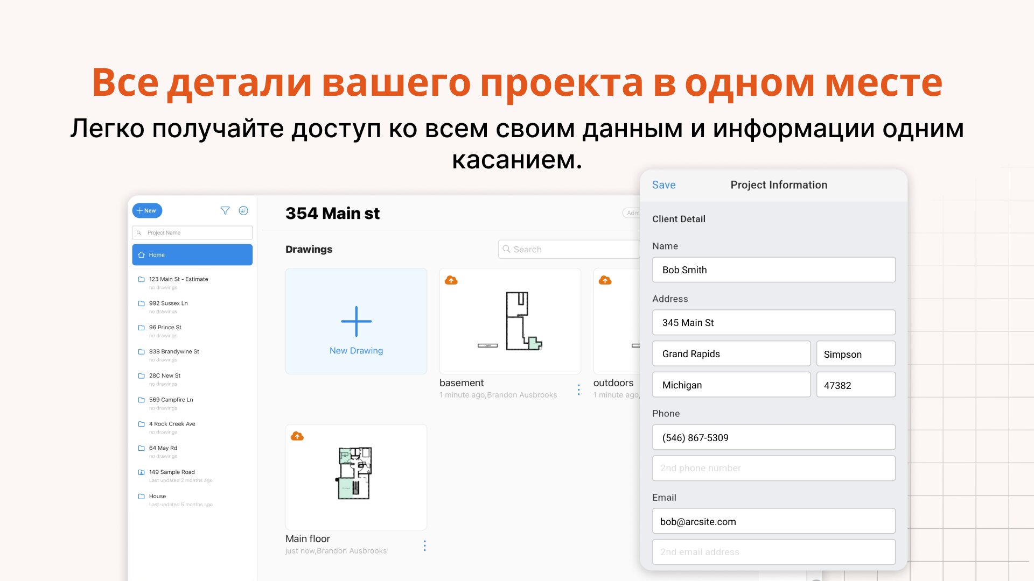This screenshot has height=581, width=1034.
Task: Open three-dot menu for Main floor drawing
Action: coord(424,546)
